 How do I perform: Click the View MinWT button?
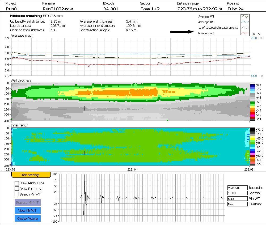pyautogui.click(x=28, y=210)
